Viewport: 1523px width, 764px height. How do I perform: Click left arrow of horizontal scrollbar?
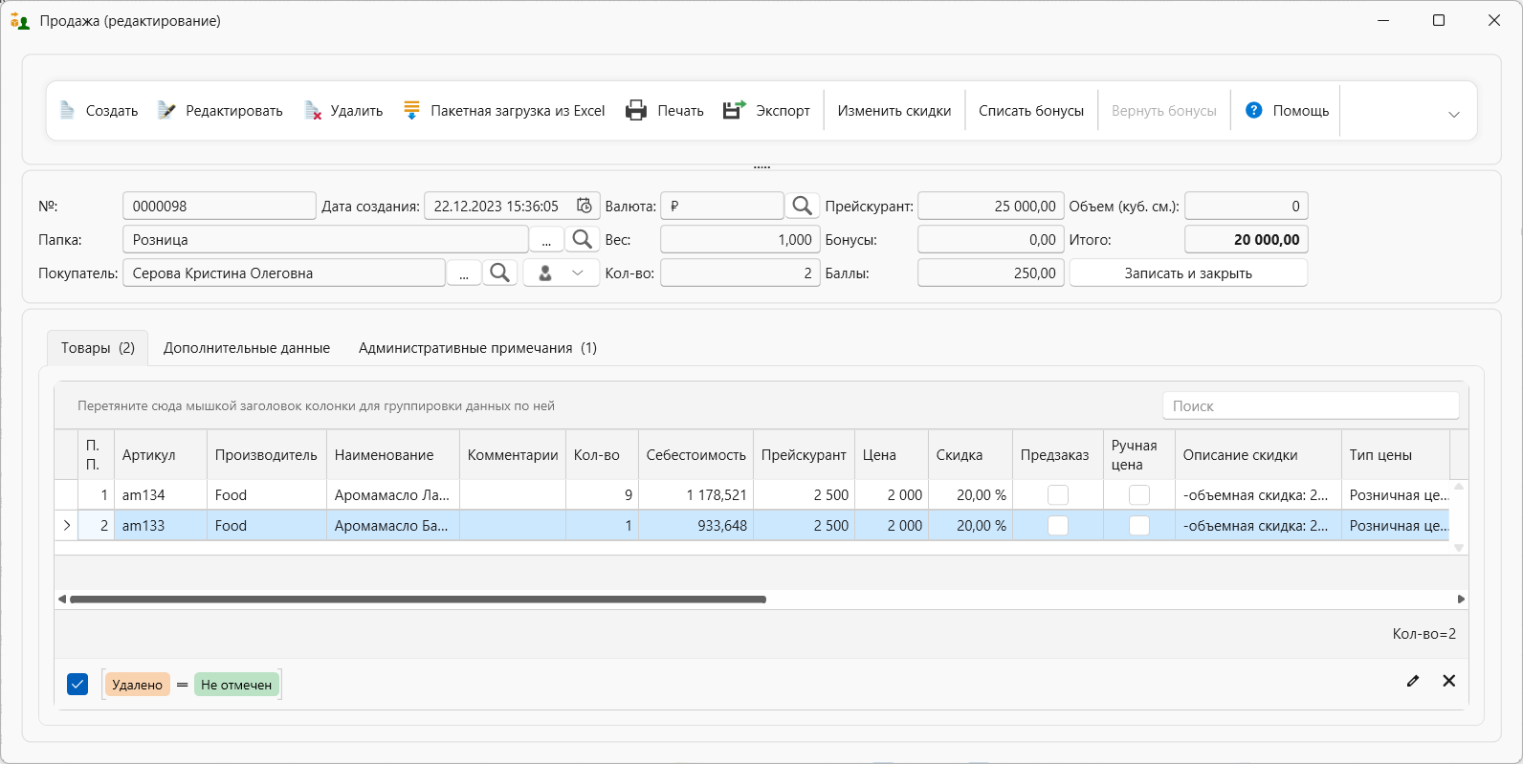pyautogui.click(x=62, y=600)
